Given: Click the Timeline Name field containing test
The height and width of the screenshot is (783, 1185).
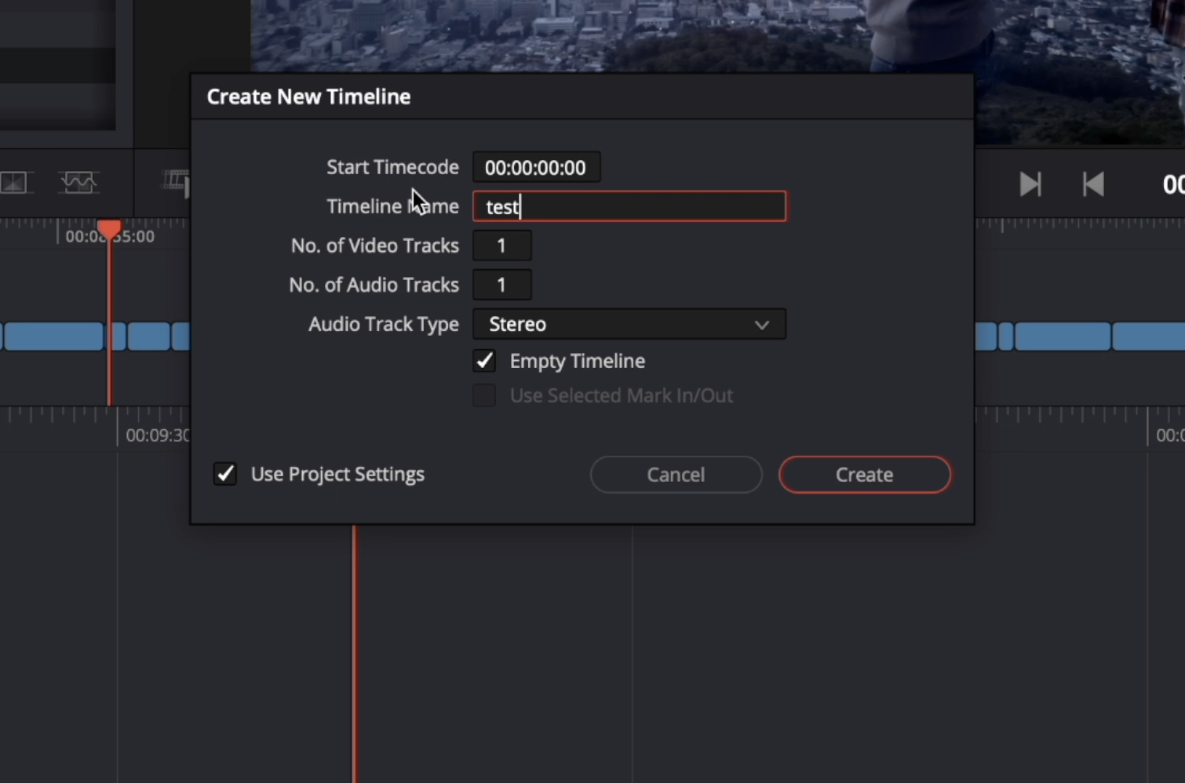Looking at the screenshot, I should coord(629,206).
